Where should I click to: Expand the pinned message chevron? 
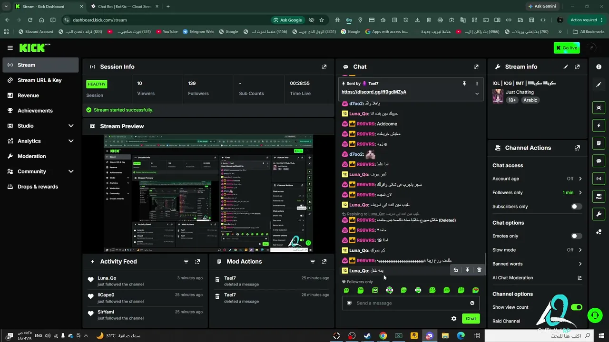pyautogui.click(x=477, y=94)
